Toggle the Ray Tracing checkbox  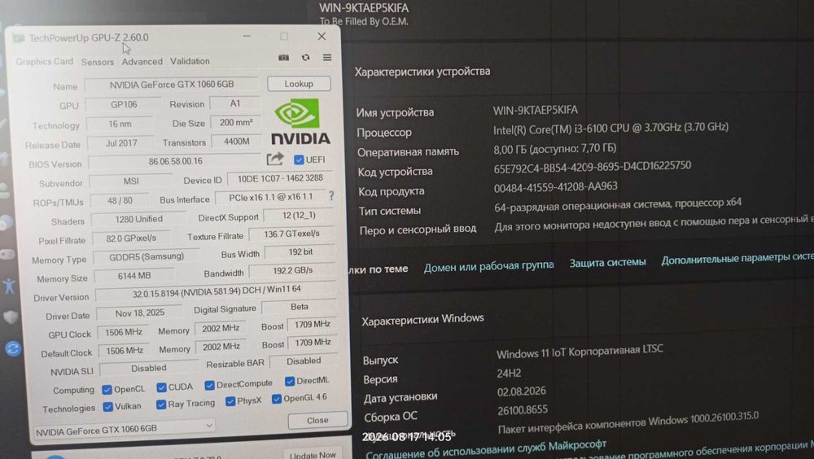(161, 404)
